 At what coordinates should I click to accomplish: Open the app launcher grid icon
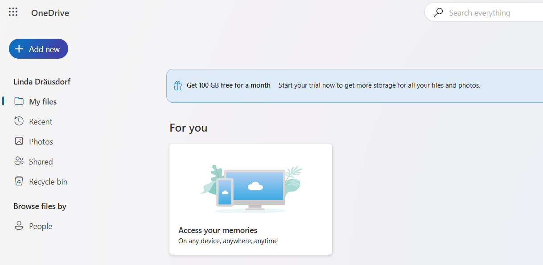pos(13,12)
